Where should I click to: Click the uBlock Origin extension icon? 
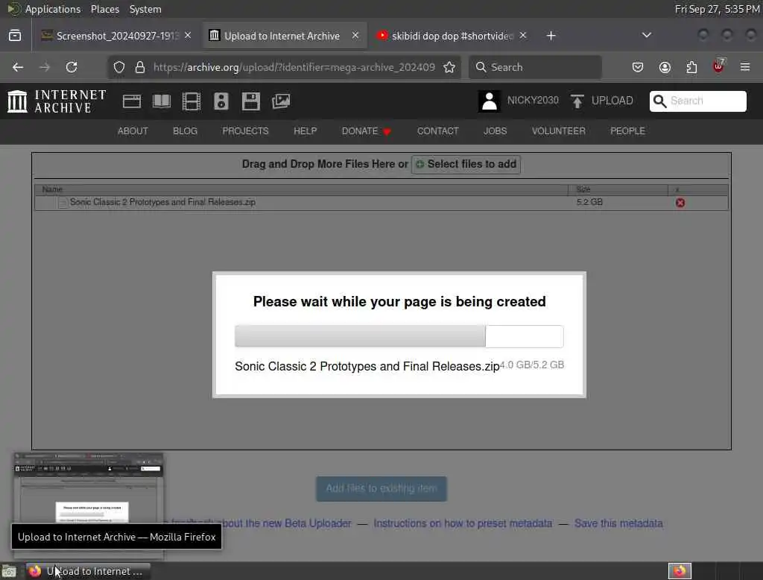point(718,66)
